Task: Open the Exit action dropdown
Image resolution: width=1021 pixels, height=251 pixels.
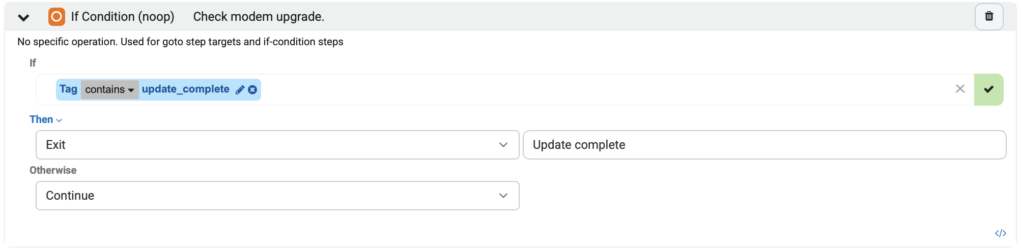Action: pyautogui.click(x=277, y=145)
